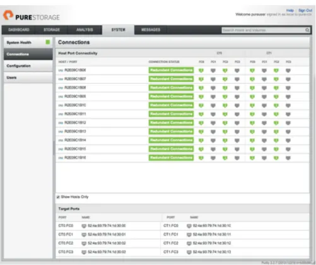Open the Dashboard tab

click(x=19, y=30)
